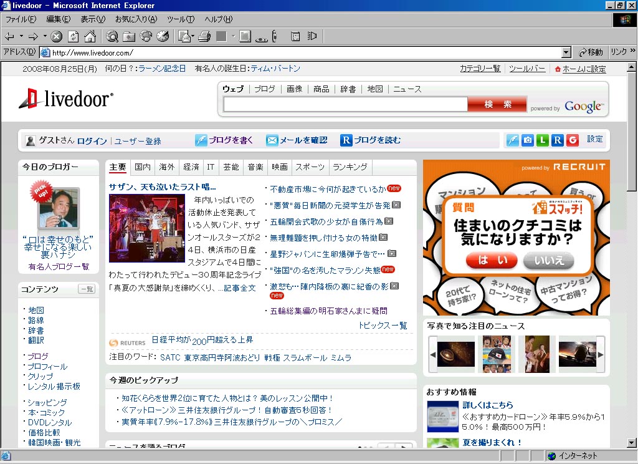Open the メールを確認 link
The image size is (638, 464).
click(303, 140)
